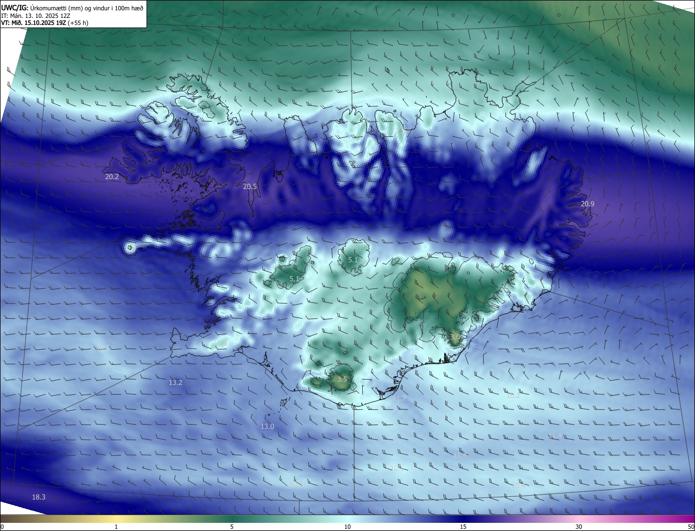Click the 5.1 value on the central round glacier
This screenshot has height=531, width=695.
pyautogui.click(x=353, y=260)
